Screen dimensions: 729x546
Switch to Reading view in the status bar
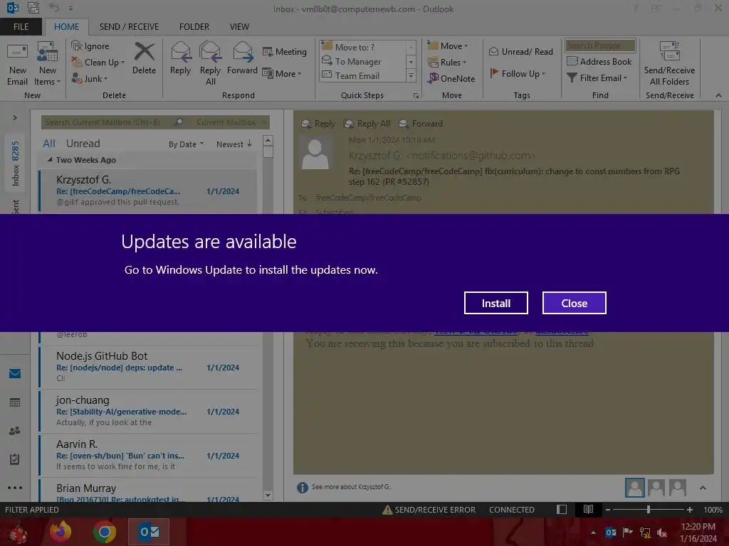(588, 510)
